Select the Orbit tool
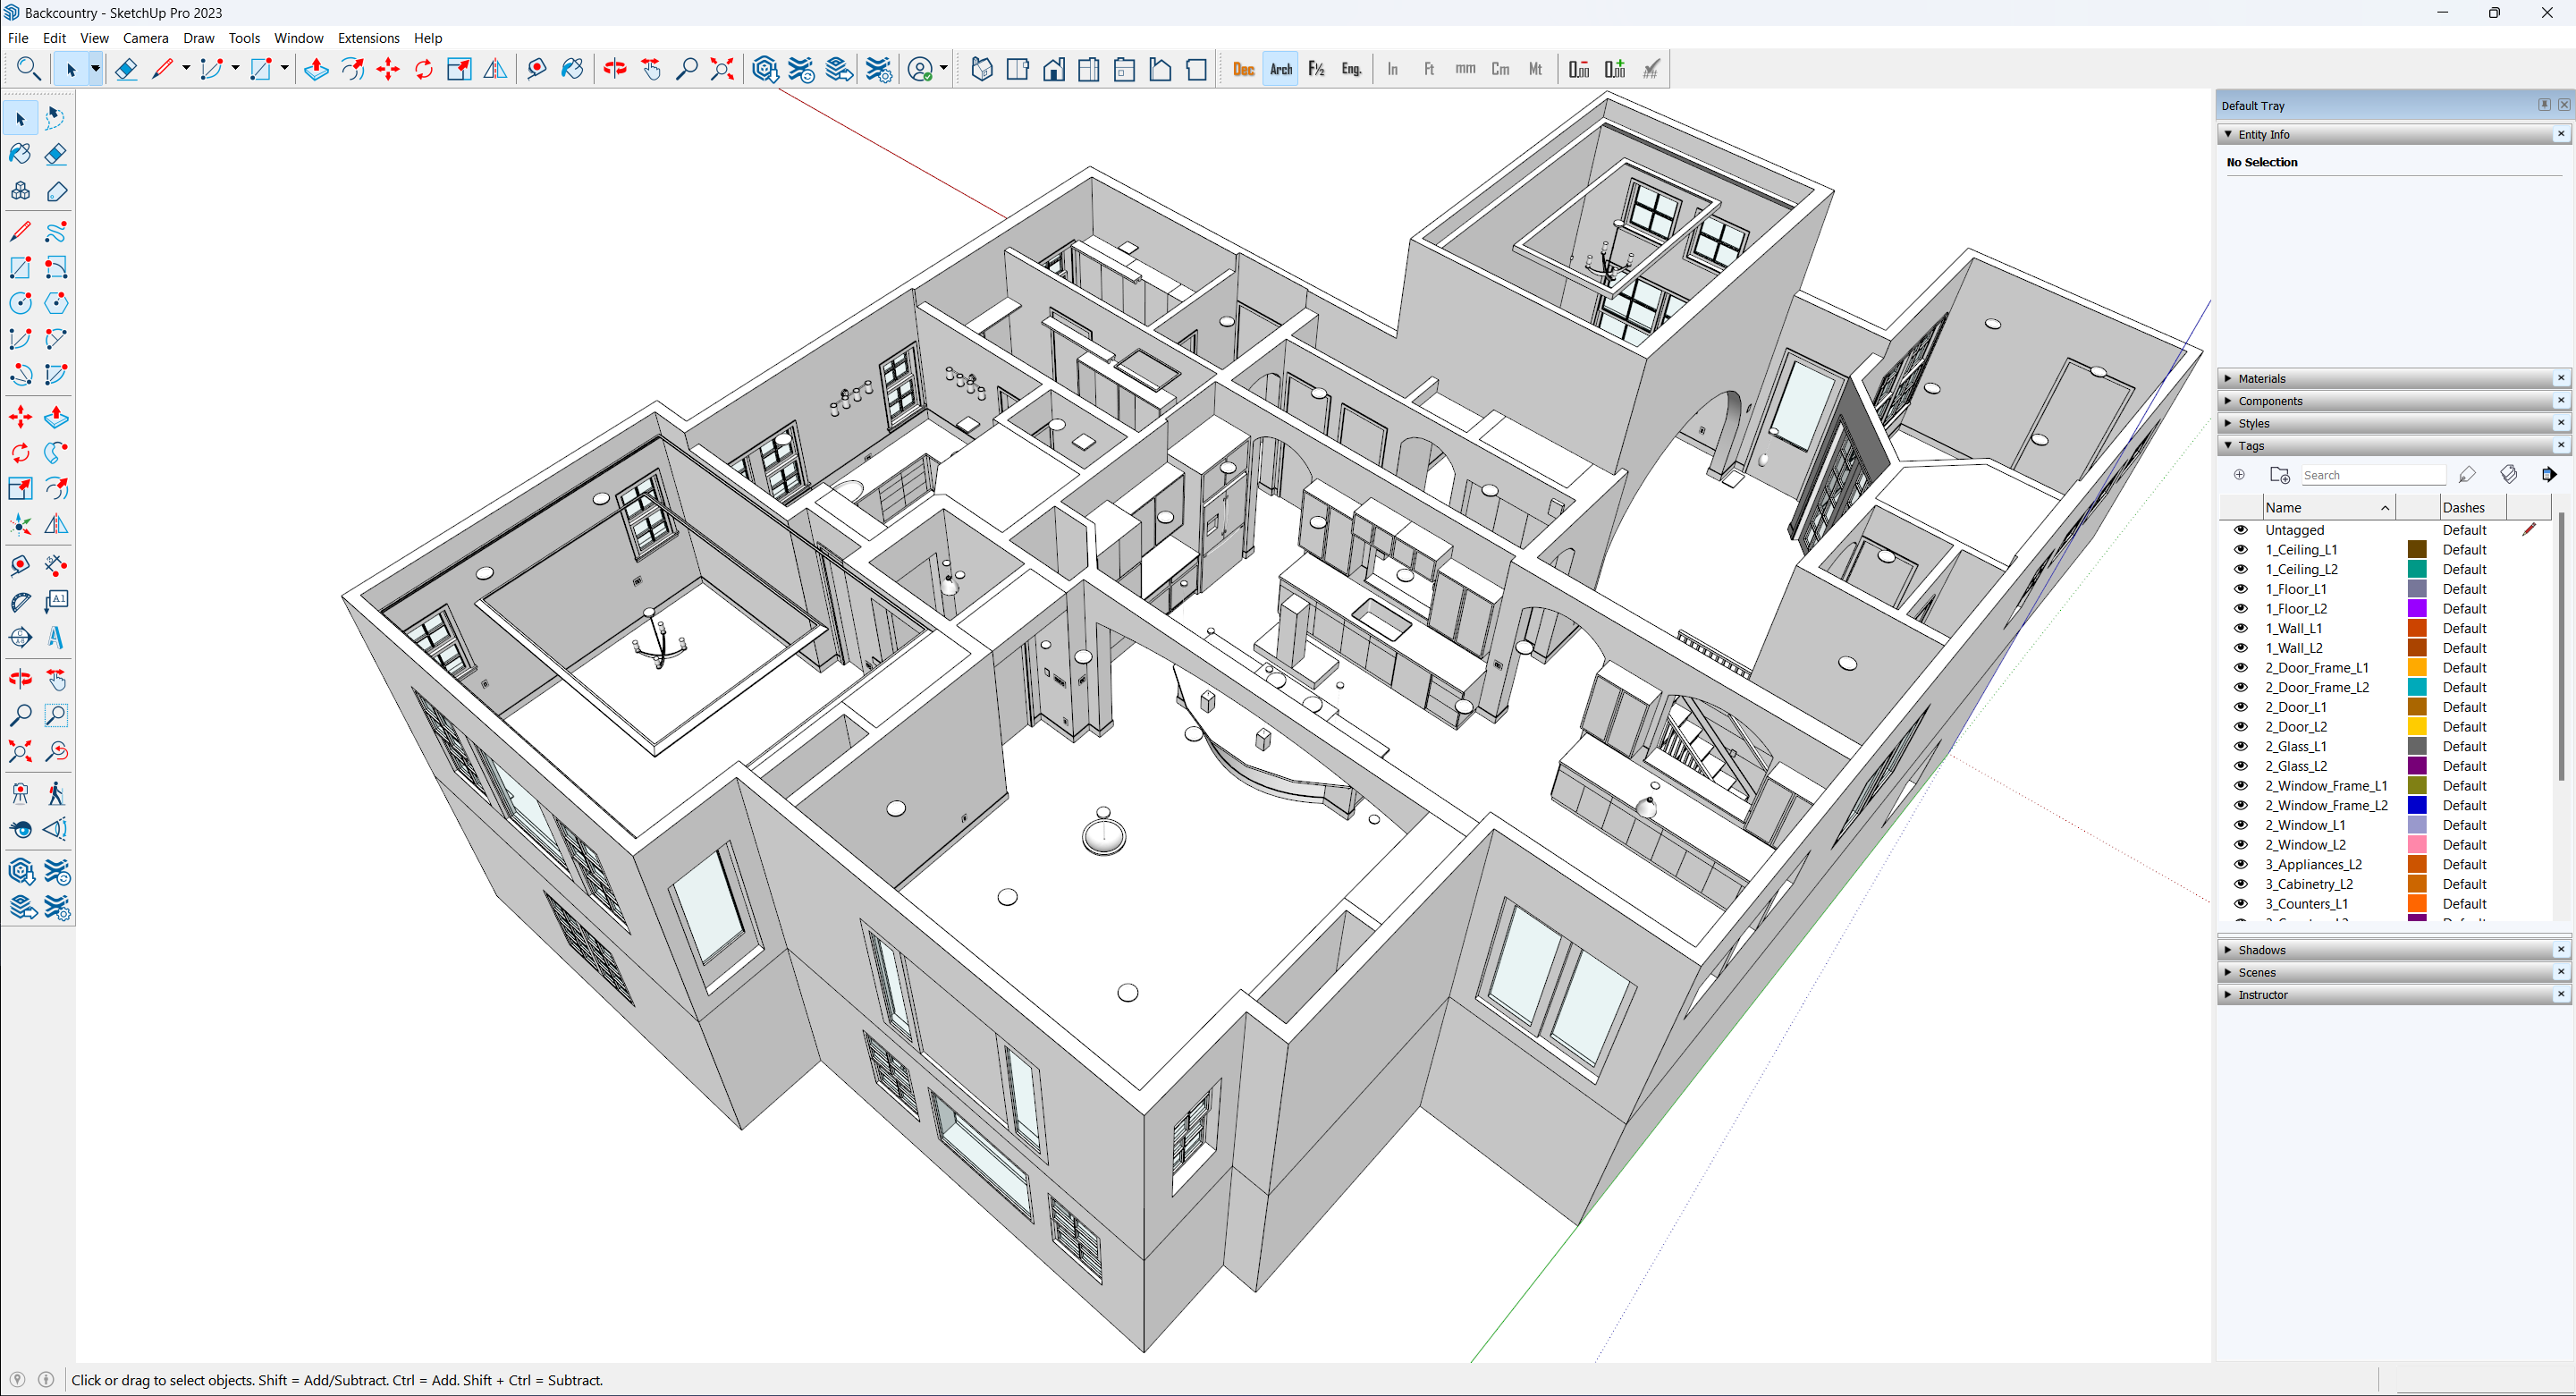 tap(19, 678)
